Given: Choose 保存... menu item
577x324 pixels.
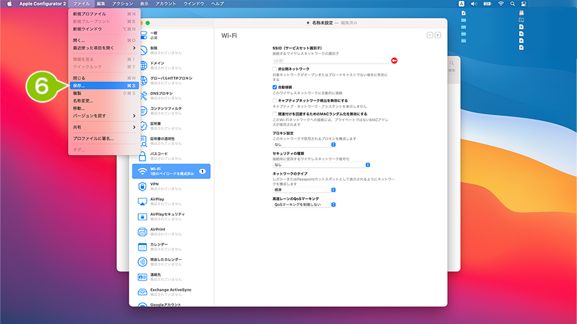Looking at the screenshot, I should tap(104, 86).
